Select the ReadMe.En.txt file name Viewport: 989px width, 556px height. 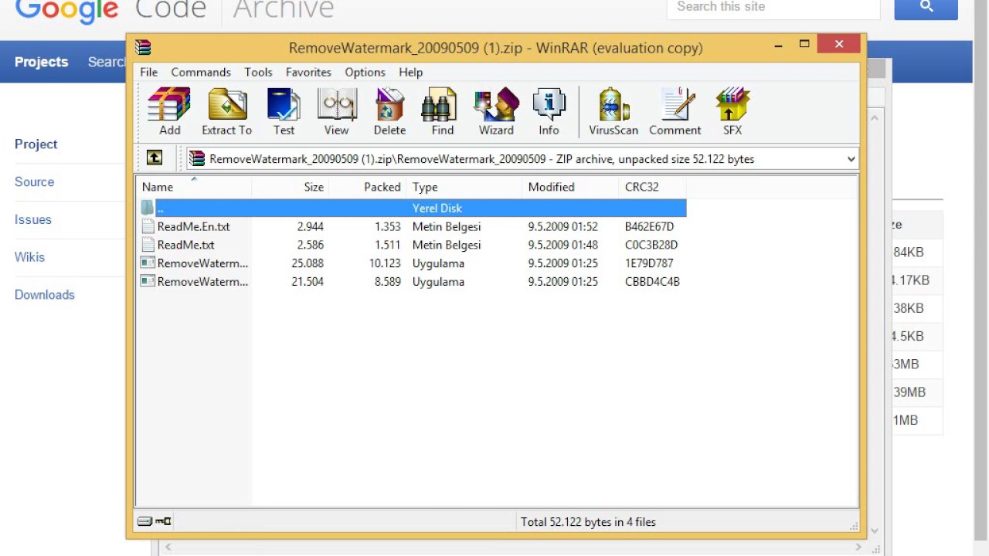point(193,226)
